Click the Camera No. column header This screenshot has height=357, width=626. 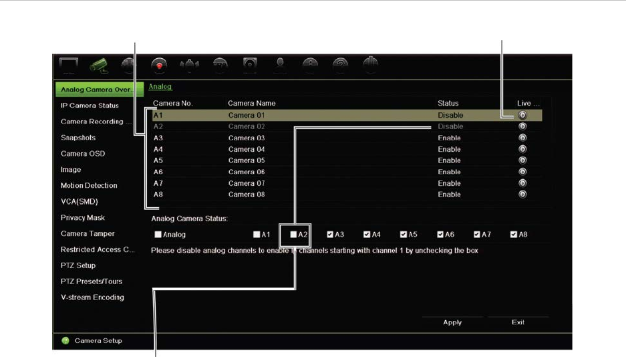click(x=173, y=103)
